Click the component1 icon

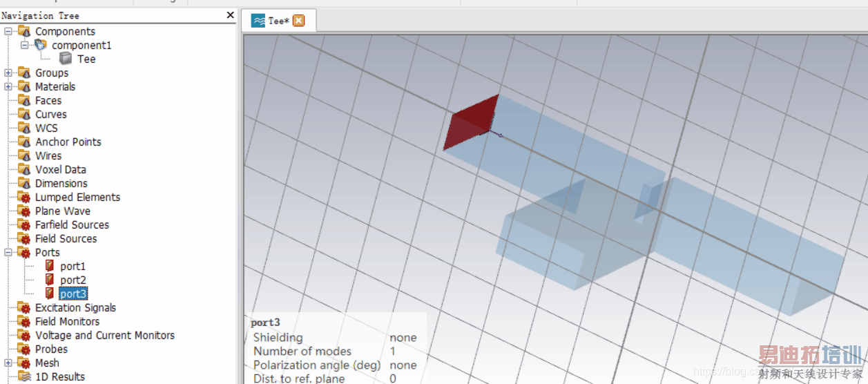click(41, 45)
